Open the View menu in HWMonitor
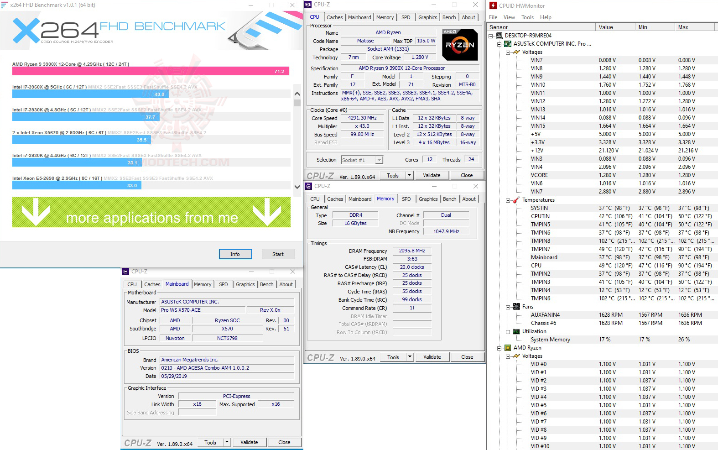Image resolution: width=718 pixels, height=450 pixels. pyautogui.click(x=509, y=17)
